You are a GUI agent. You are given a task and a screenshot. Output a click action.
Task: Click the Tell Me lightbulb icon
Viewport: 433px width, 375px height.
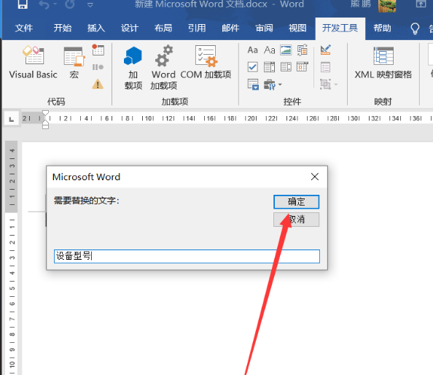pyautogui.click(x=415, y=28)
